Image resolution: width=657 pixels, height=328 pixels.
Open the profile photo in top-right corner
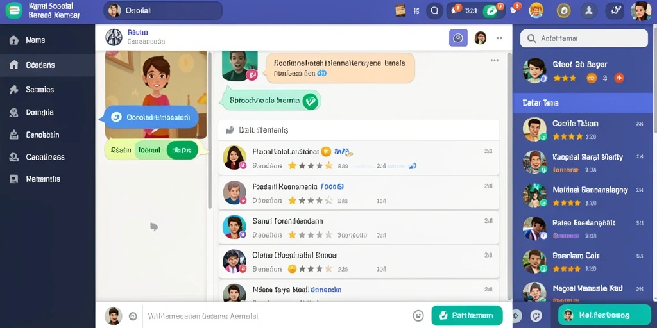(641, 10)
